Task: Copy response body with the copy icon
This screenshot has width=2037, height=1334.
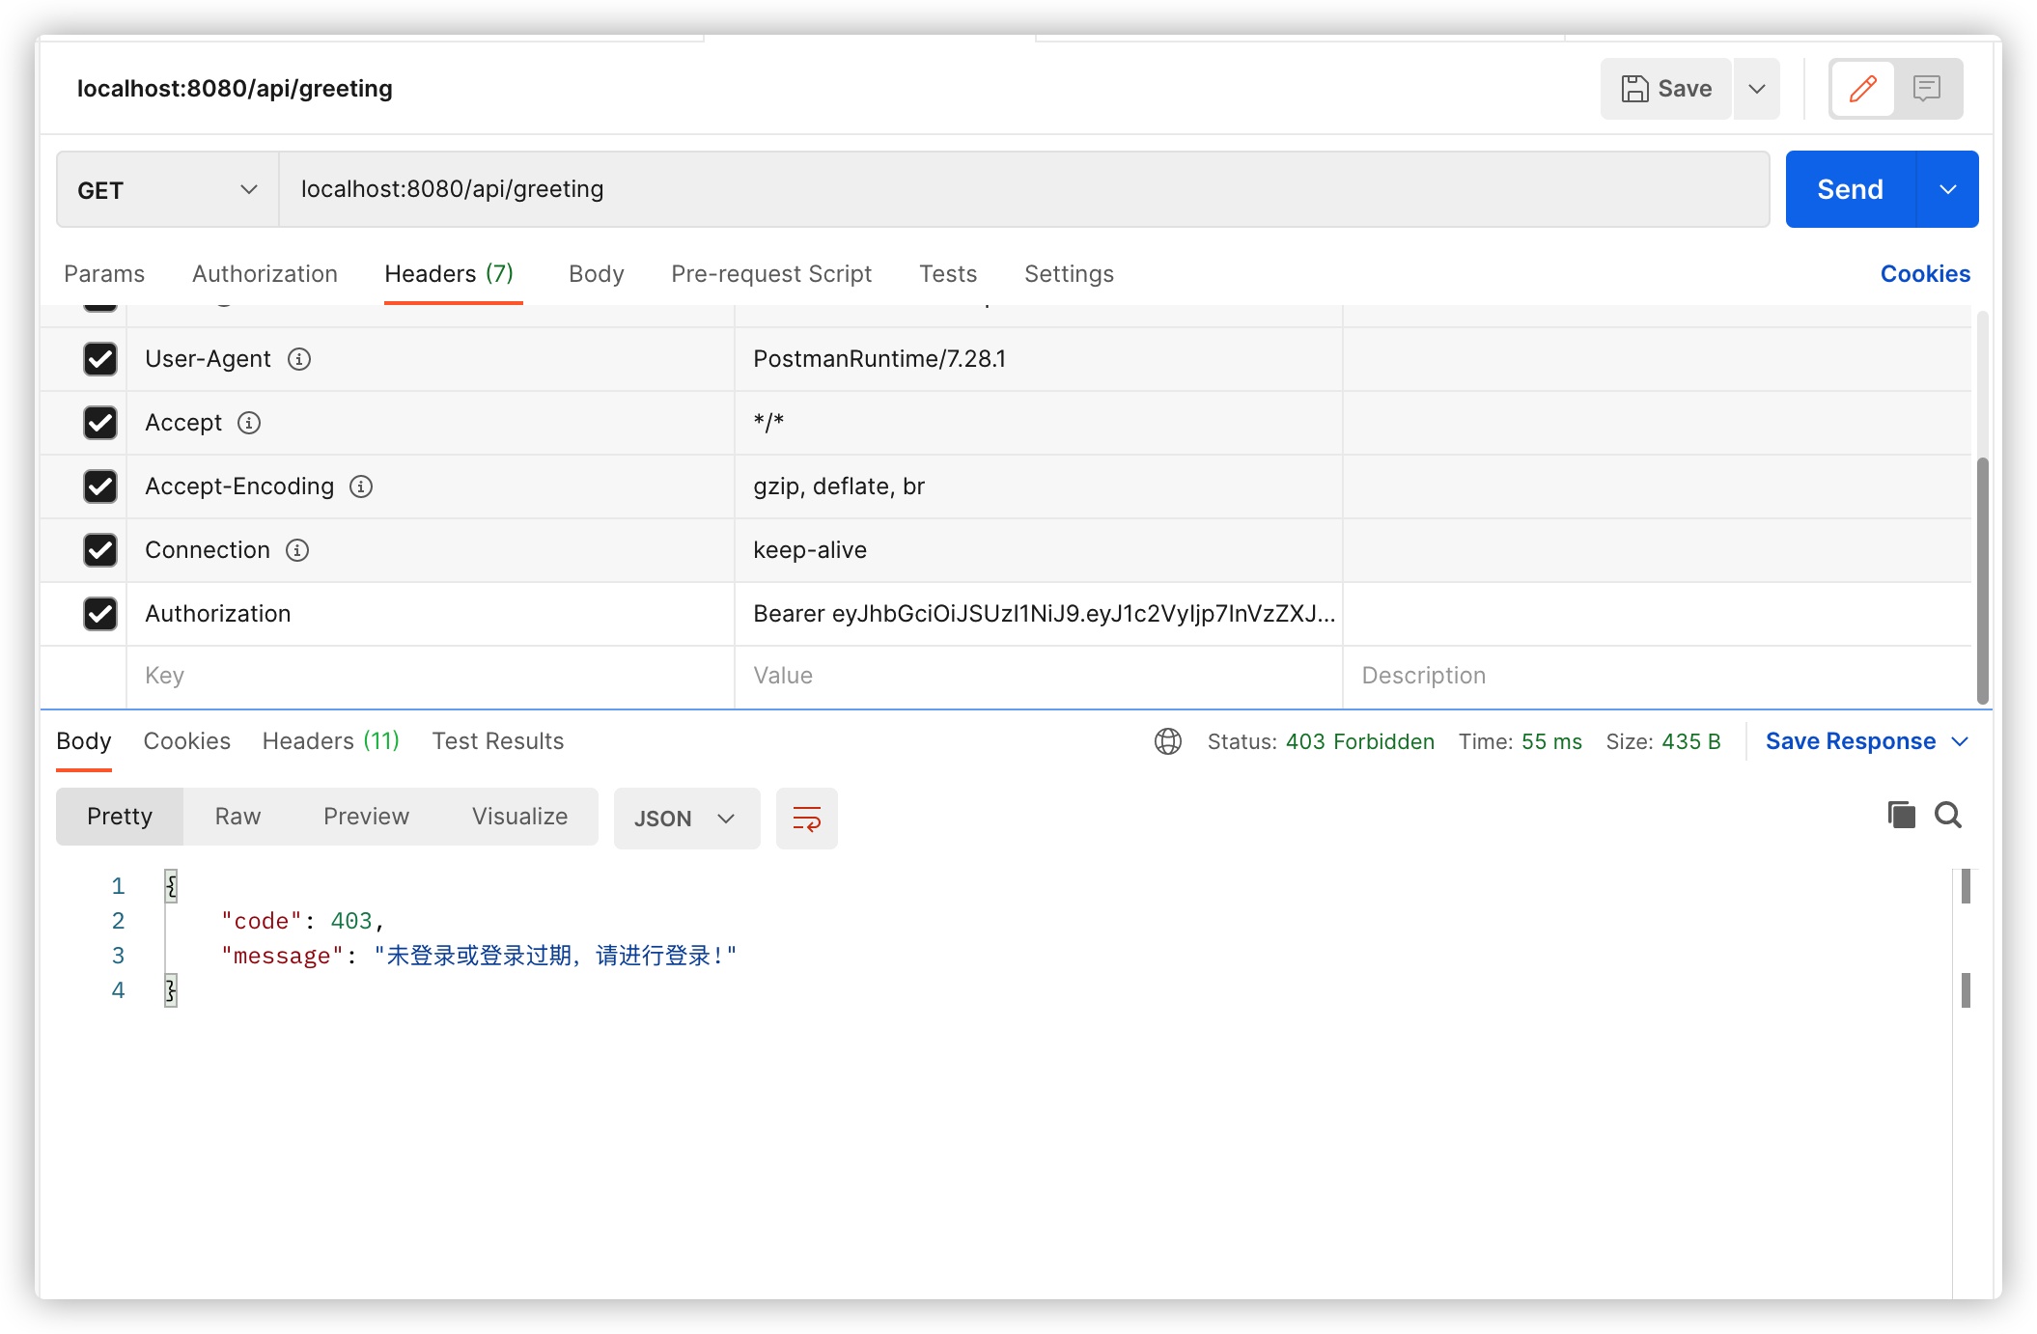Action: [x=1901, y=816]
